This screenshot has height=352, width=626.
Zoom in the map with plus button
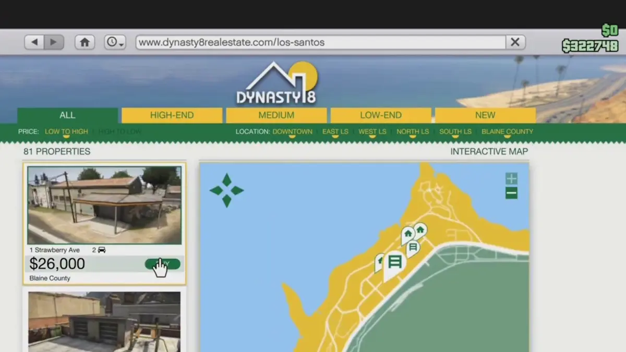511,179
